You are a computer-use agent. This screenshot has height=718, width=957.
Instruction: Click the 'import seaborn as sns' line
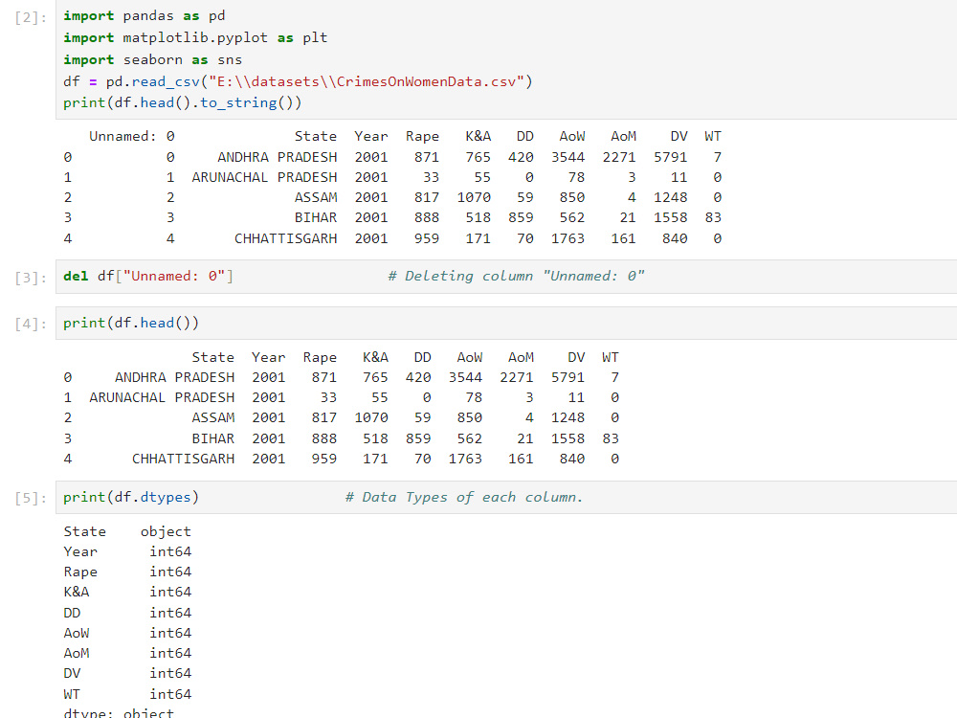(152, 59)
